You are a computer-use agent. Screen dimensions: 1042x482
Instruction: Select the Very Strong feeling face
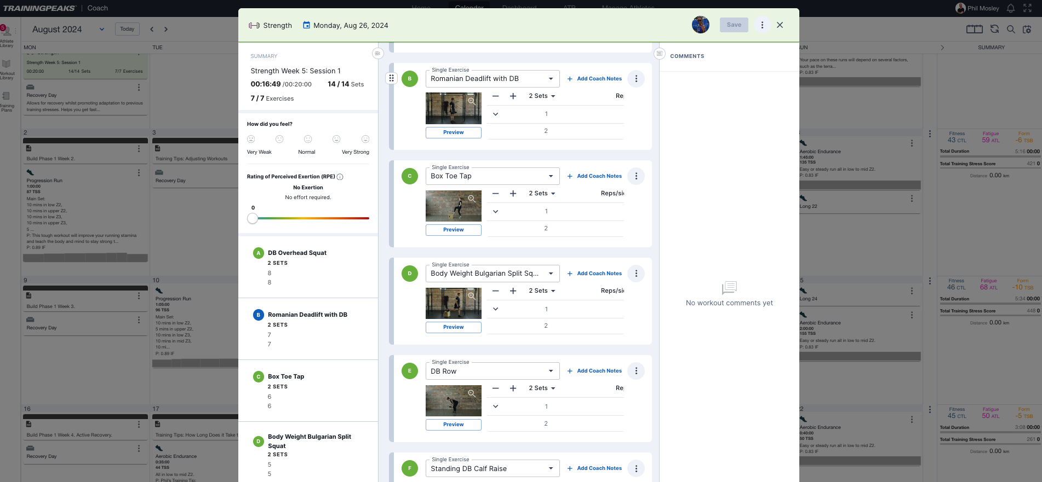365,140
